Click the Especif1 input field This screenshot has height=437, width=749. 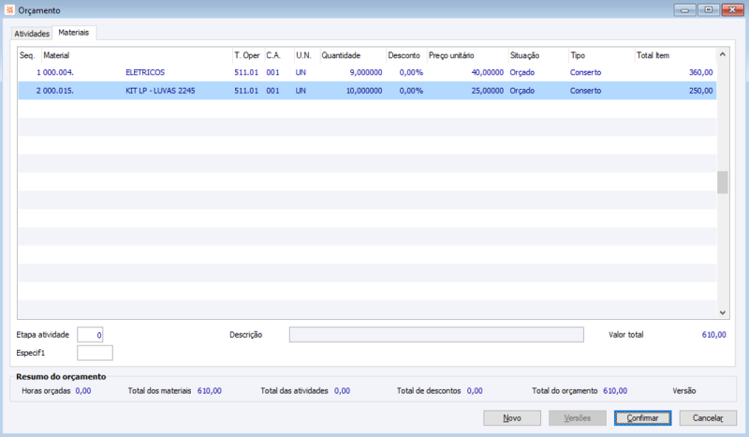95,353
